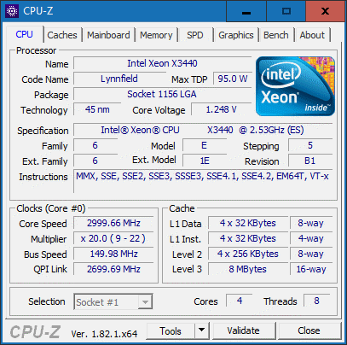
Task: Open the Mainboard tab
Action: [x=108, y=35]
